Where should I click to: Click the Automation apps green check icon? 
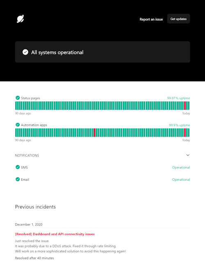point(18,125)
